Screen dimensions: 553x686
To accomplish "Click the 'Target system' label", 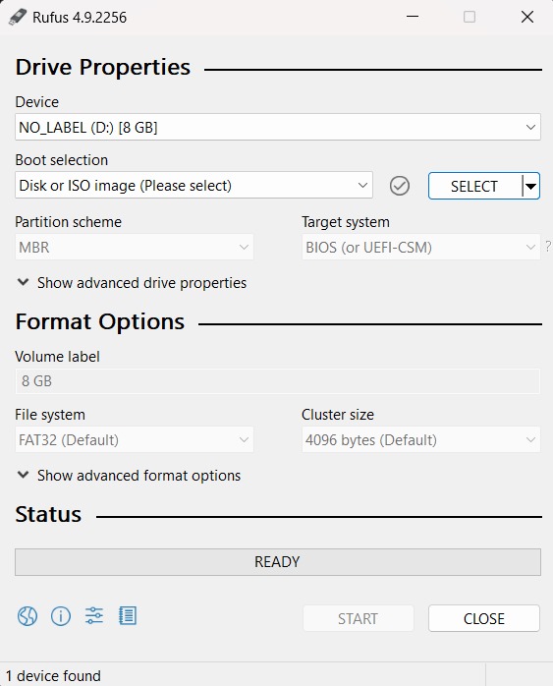I will point(346,222).
